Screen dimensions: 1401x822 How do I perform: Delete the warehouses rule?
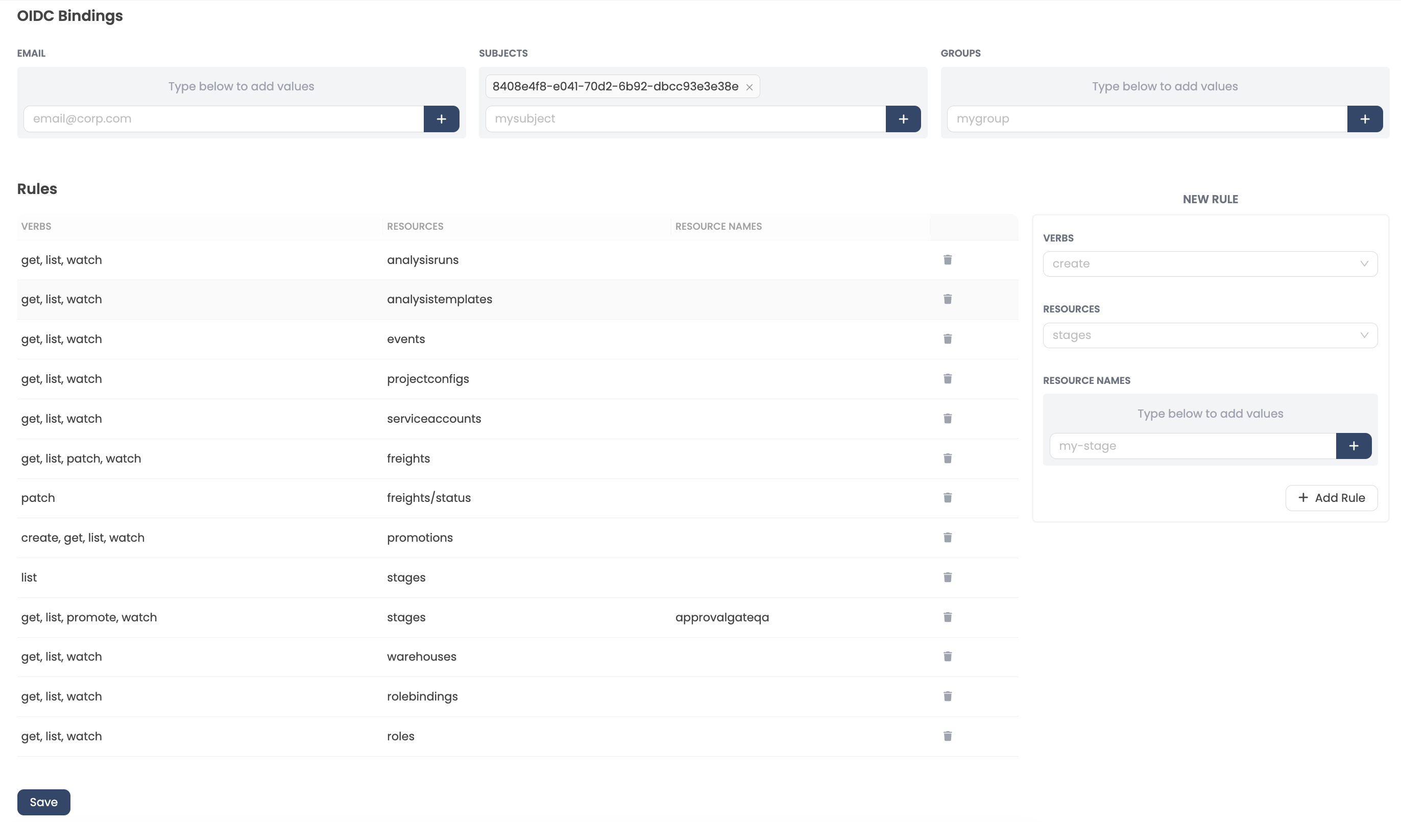[x=947, y=657]
